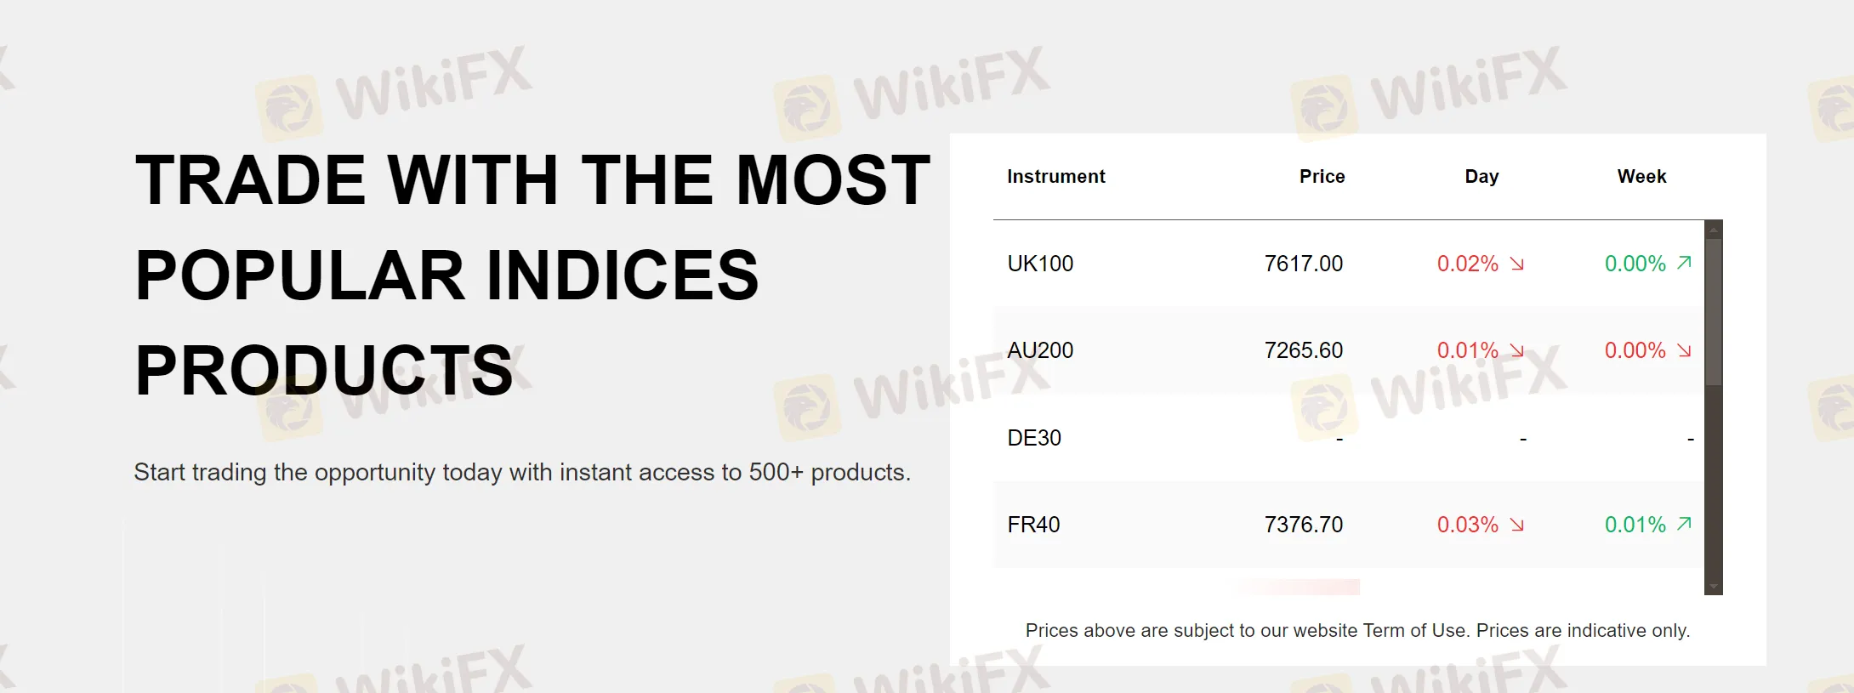The image size is (1854, 693).
Task: Open the DE30 instrument row
Action: (x=1034, y=438)
